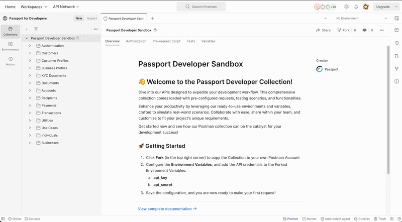This screenshot has height=222, width=402.
Task: Open dropdown arrow beside Upgrade
Action: [x=396, y=7]
